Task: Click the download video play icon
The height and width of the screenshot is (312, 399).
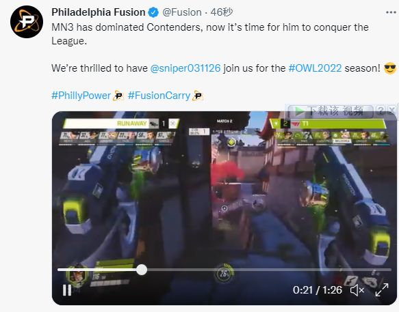Action: tap(299, 111)
